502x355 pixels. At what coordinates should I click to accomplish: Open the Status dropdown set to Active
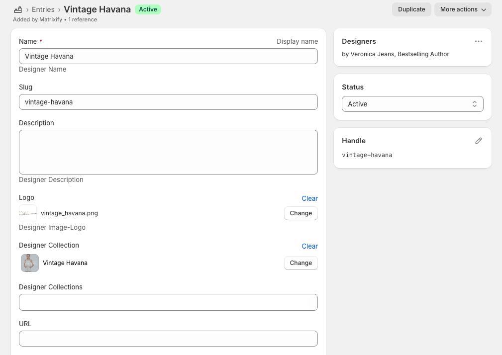point(412,104)
